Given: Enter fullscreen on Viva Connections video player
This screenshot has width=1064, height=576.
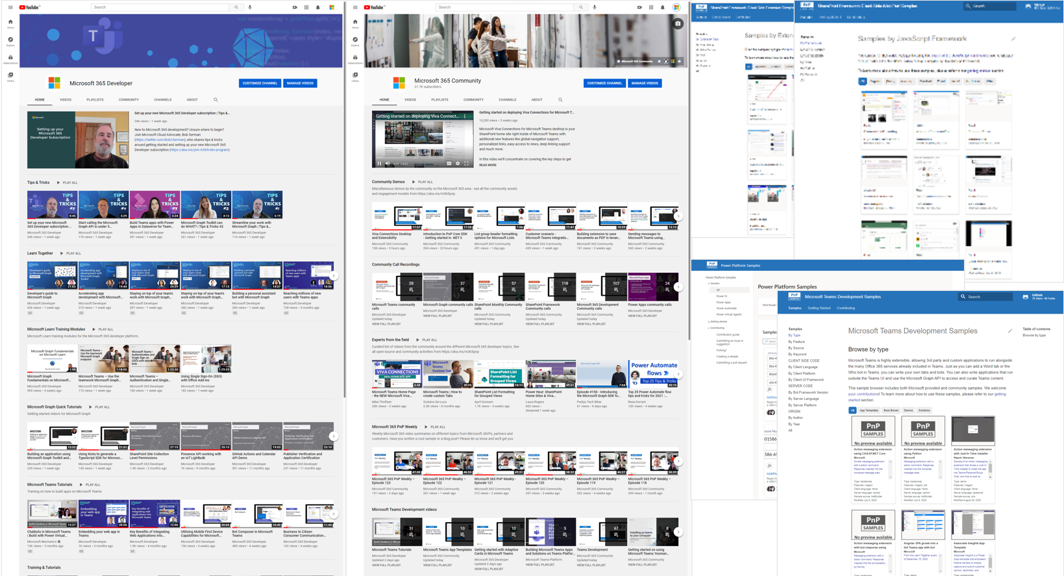Looking at the screenshot, I should (x=466, y=164).
